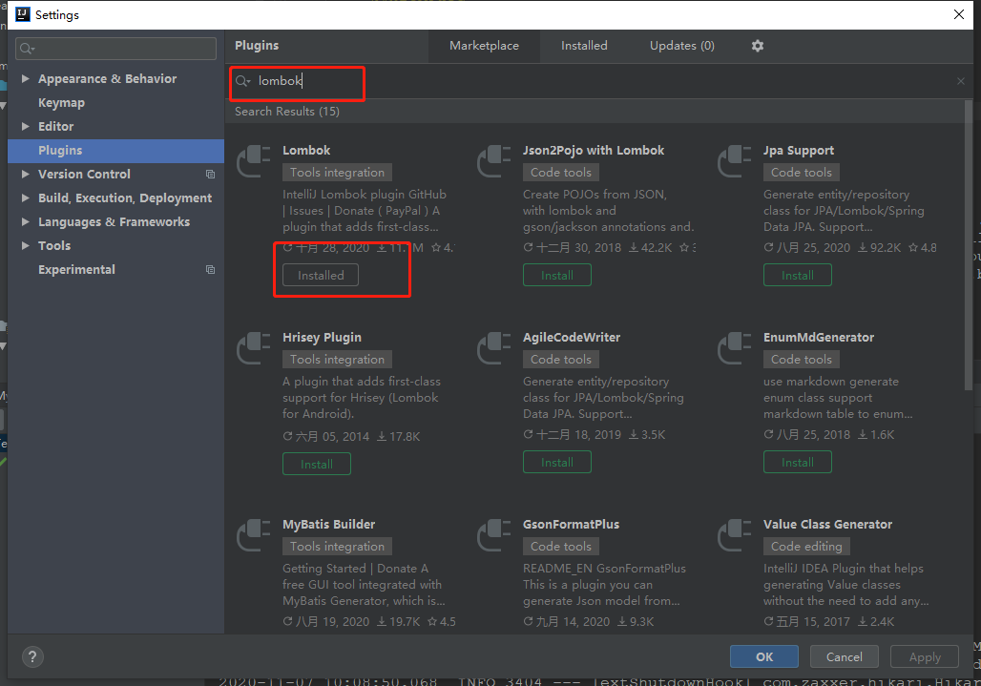981x686 pixels.
Task: Expand the Tools settings node
Action: click(x=26, y=246)
